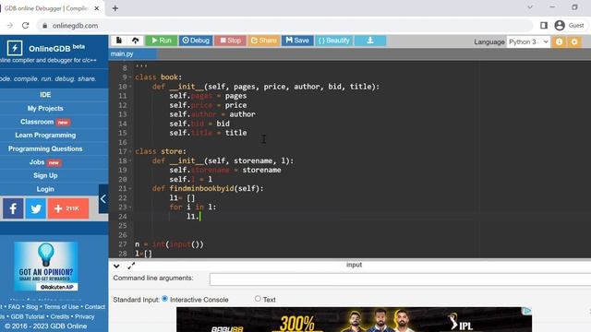Place cursor on line 24 'l1.'
Image resolution: width=591 pixels, height=332 pixels.
[193, 217]
